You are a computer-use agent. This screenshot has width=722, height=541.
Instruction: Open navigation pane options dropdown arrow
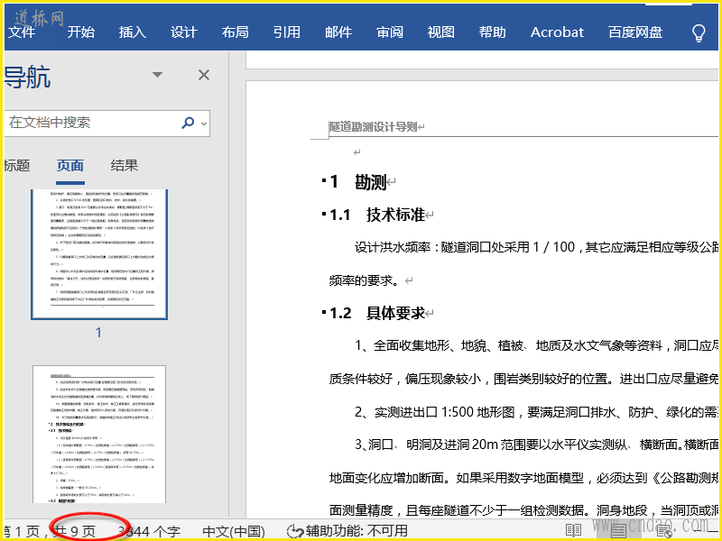tap(158, 75)
